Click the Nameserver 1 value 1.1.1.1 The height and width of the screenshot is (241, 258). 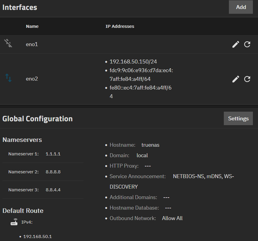point(53,154)
